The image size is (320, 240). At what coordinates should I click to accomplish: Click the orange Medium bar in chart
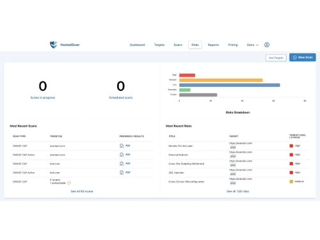[221, 80]
